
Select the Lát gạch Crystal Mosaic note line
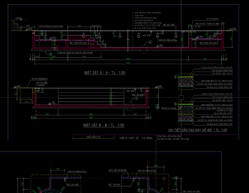216,67
